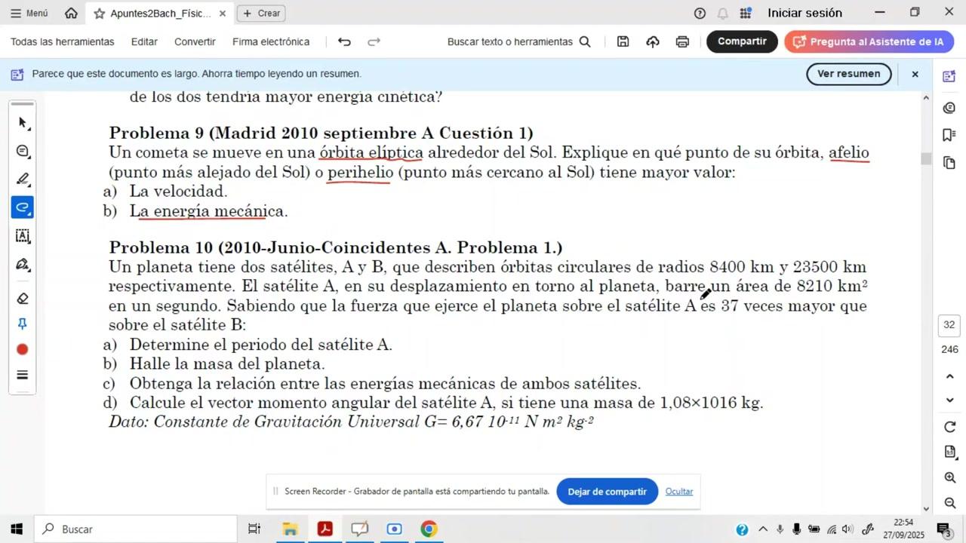Click the Compartir button

[742, 41]
